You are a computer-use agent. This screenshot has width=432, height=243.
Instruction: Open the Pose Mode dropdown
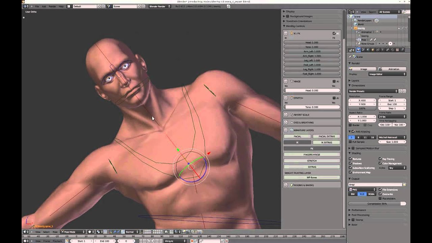click(73, 232)
